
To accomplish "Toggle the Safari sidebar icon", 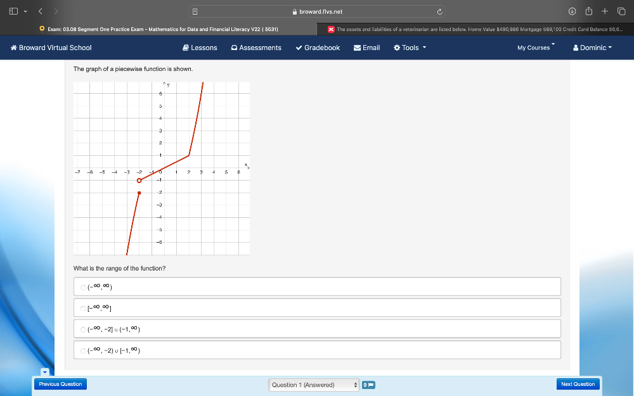I will tap(13, 11).
